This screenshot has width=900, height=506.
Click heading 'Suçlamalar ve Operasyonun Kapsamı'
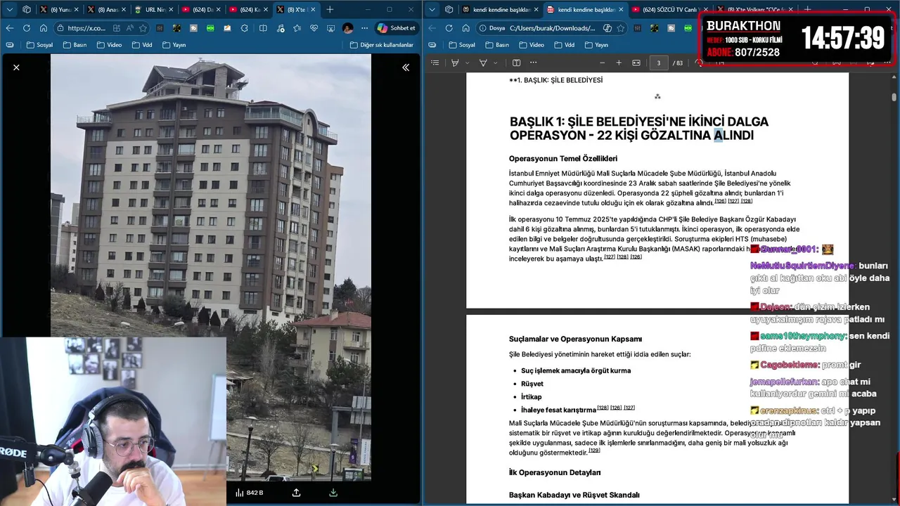(575, 339)
